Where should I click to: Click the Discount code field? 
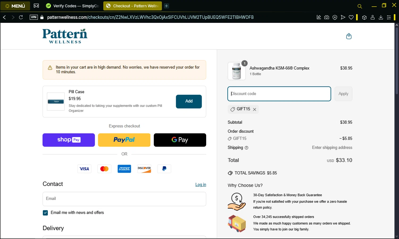(279, 94)
